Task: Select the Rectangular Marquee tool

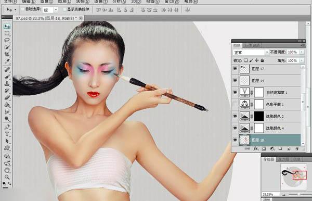Action: (x=7, y=33)
